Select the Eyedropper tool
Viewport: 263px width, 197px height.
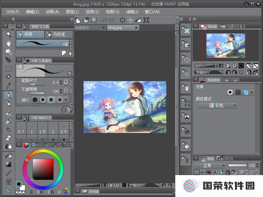(8, 85)
